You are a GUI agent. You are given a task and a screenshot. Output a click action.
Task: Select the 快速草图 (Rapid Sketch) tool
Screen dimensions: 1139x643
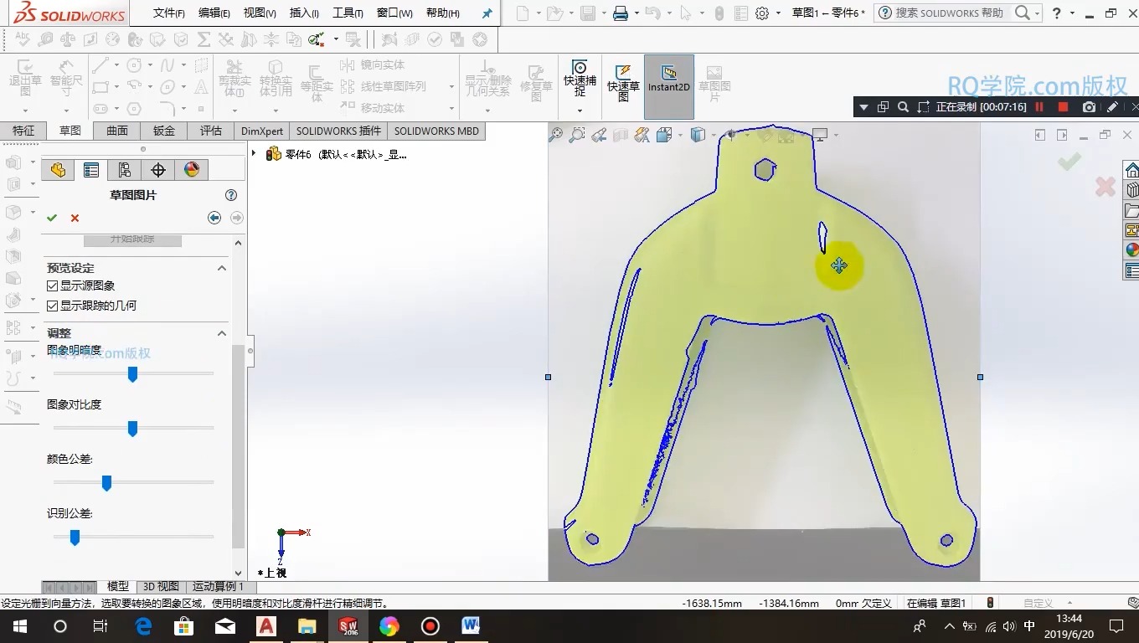point(622,80)
